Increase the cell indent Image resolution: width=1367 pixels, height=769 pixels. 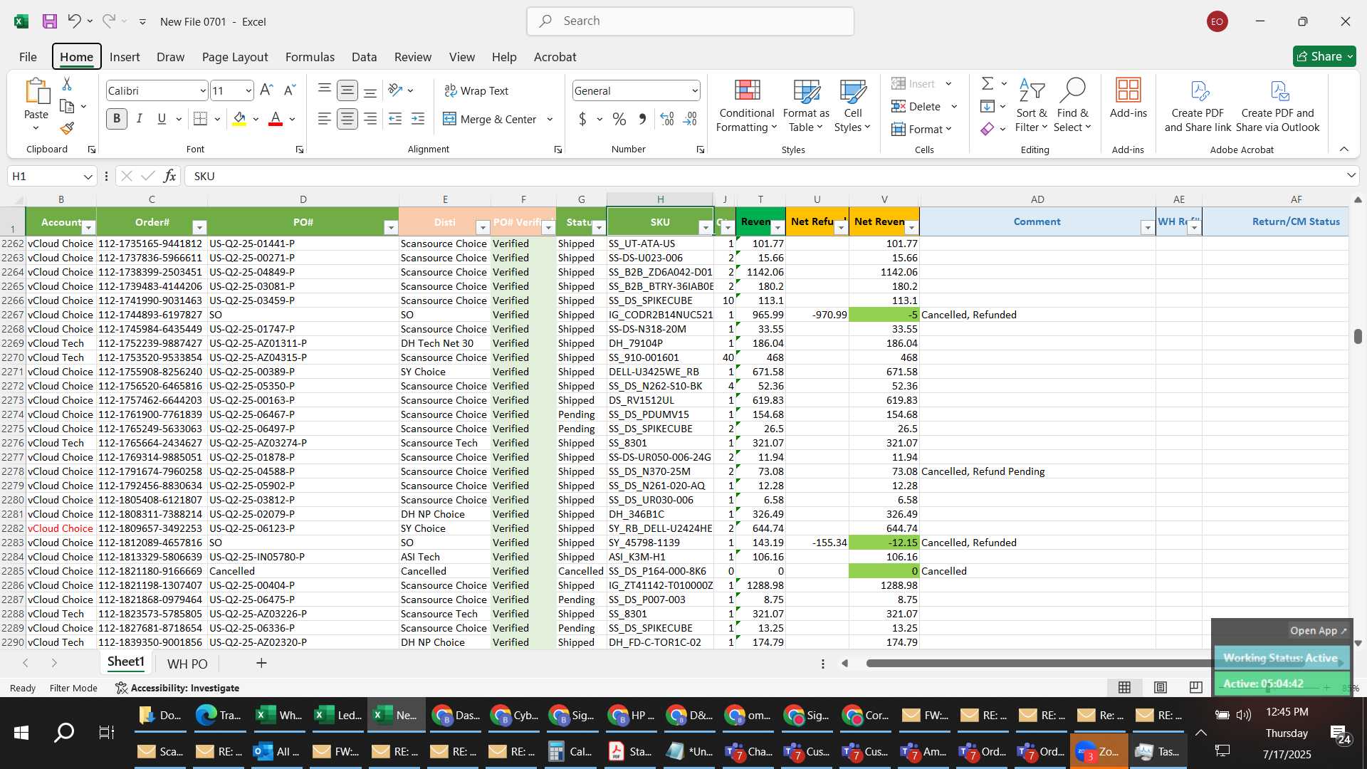418,119
